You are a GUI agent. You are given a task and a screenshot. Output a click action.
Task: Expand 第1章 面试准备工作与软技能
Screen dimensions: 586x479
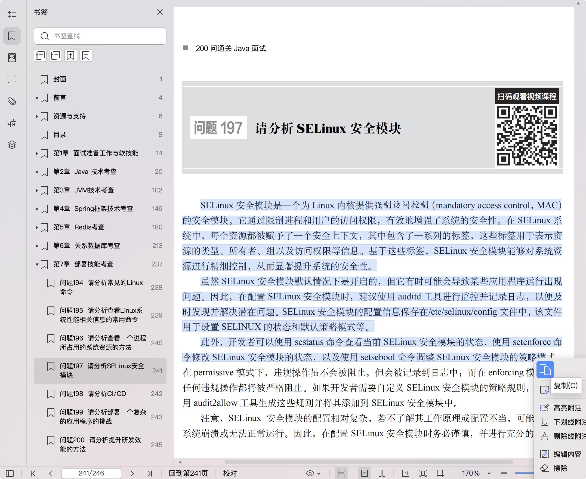37,153
